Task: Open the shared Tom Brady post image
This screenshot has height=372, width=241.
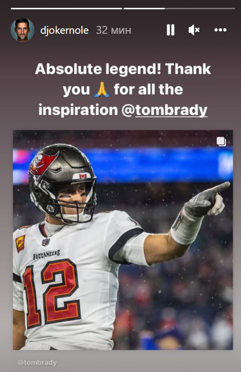Action: pyautogui.click(x=123, y=240)
